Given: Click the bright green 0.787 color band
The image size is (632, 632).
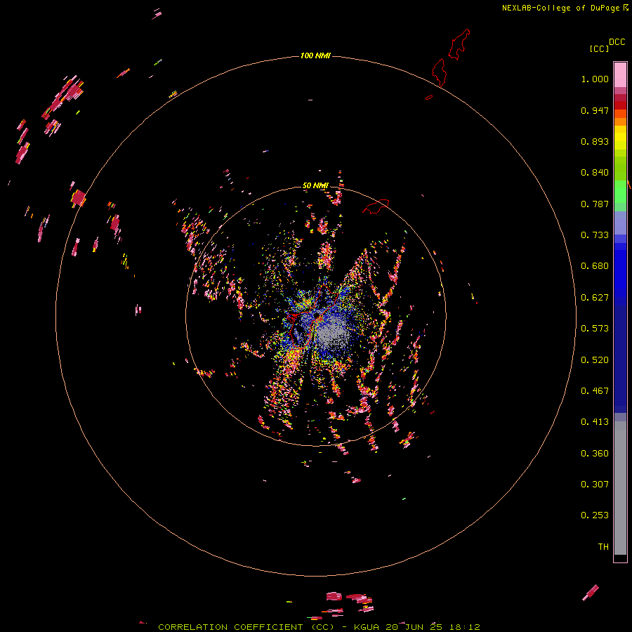Looking at the screenshot, I should 620,196.
